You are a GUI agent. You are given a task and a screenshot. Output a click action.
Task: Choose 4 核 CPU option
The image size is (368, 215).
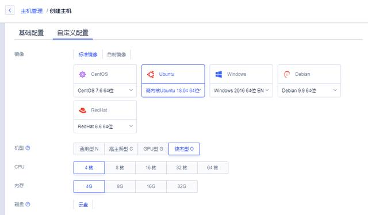89,168
